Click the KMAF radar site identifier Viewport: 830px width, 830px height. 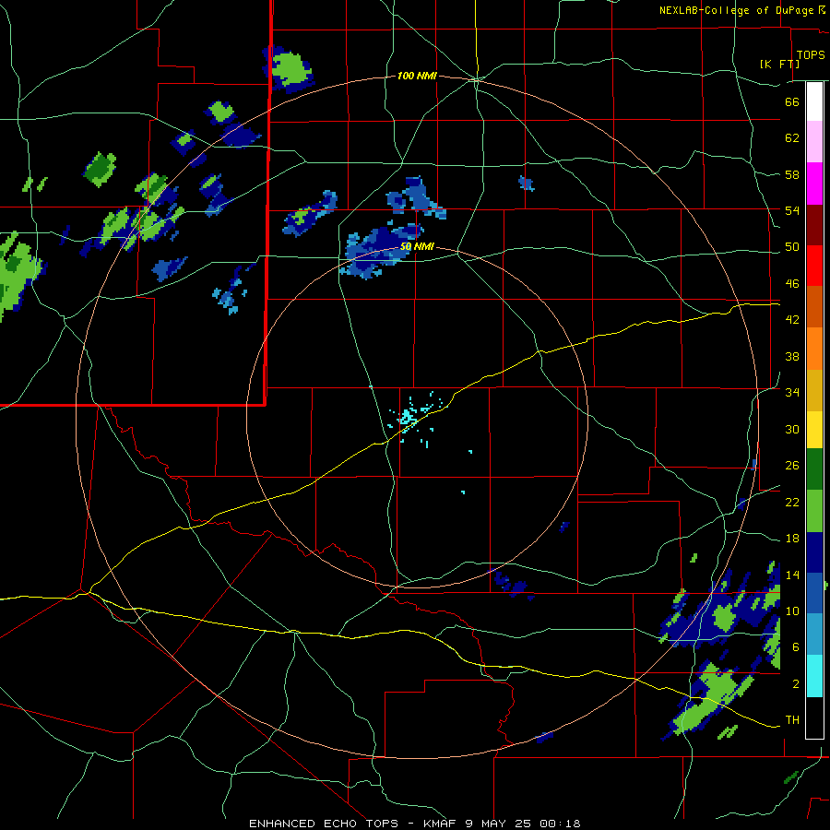click(442, 824)
